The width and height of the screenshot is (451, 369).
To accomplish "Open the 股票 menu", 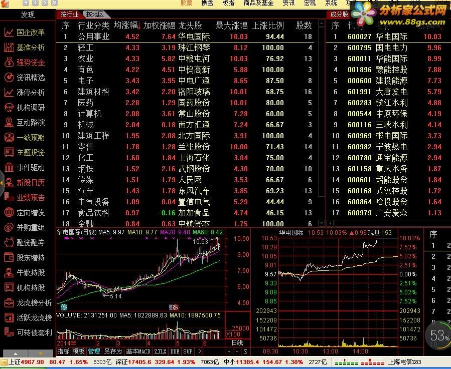I will point(187,3).
